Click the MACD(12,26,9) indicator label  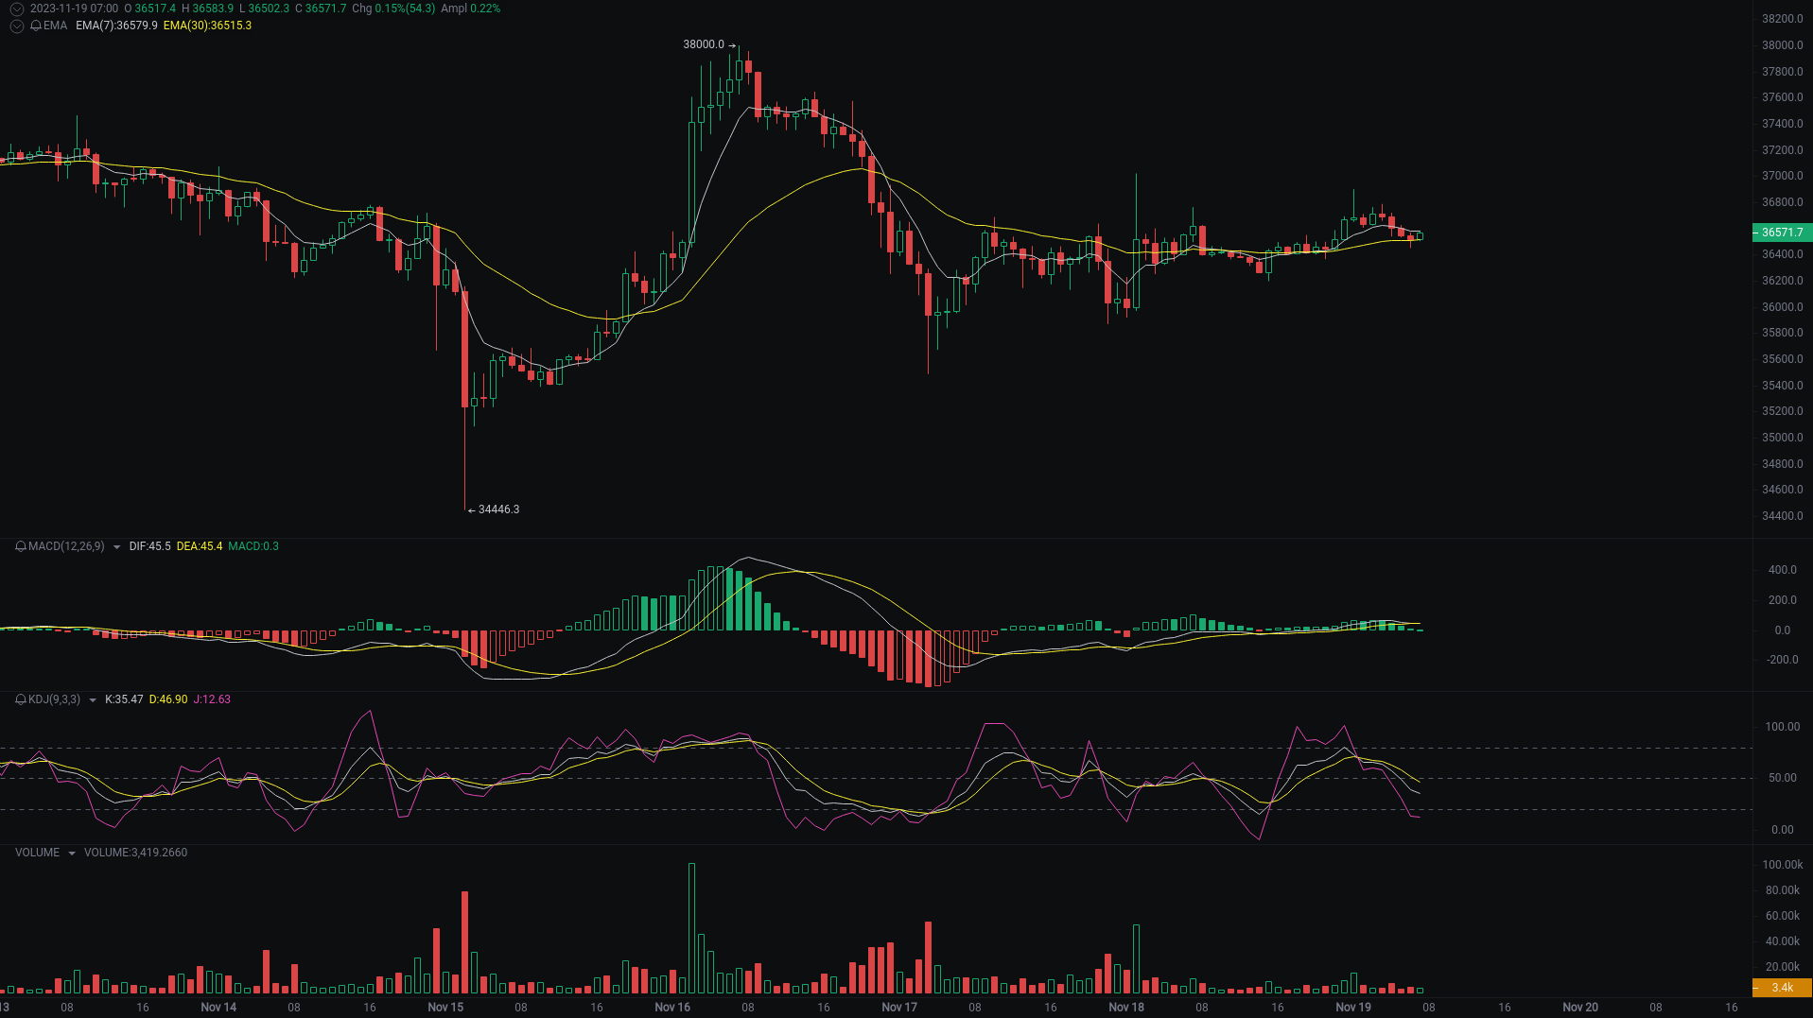[66, 546]
